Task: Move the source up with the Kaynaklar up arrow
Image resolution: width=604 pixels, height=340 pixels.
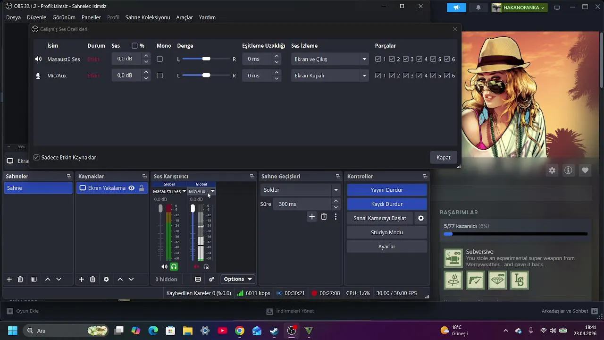Action: (x=120, y=279)
